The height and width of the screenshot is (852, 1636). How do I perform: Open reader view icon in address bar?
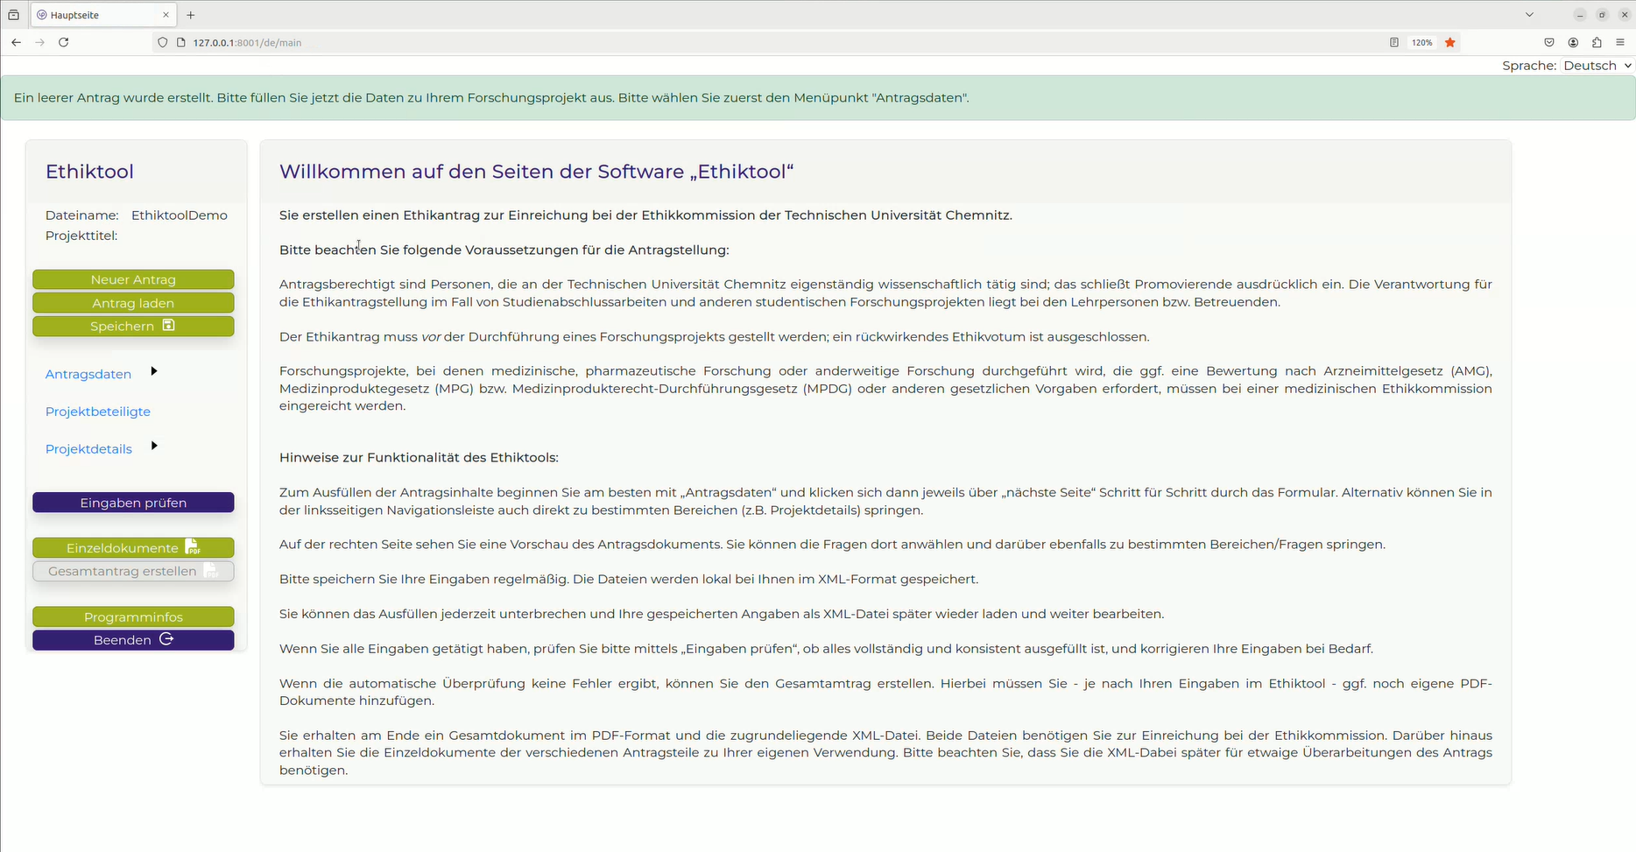click(1393, 42)
